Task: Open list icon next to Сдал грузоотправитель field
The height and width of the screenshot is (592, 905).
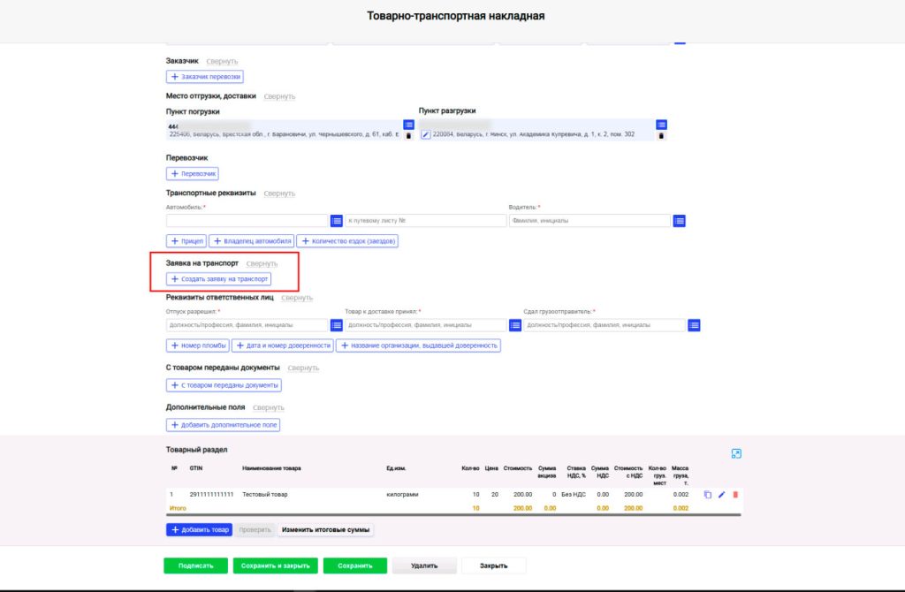Action: (x=695, y=325)
